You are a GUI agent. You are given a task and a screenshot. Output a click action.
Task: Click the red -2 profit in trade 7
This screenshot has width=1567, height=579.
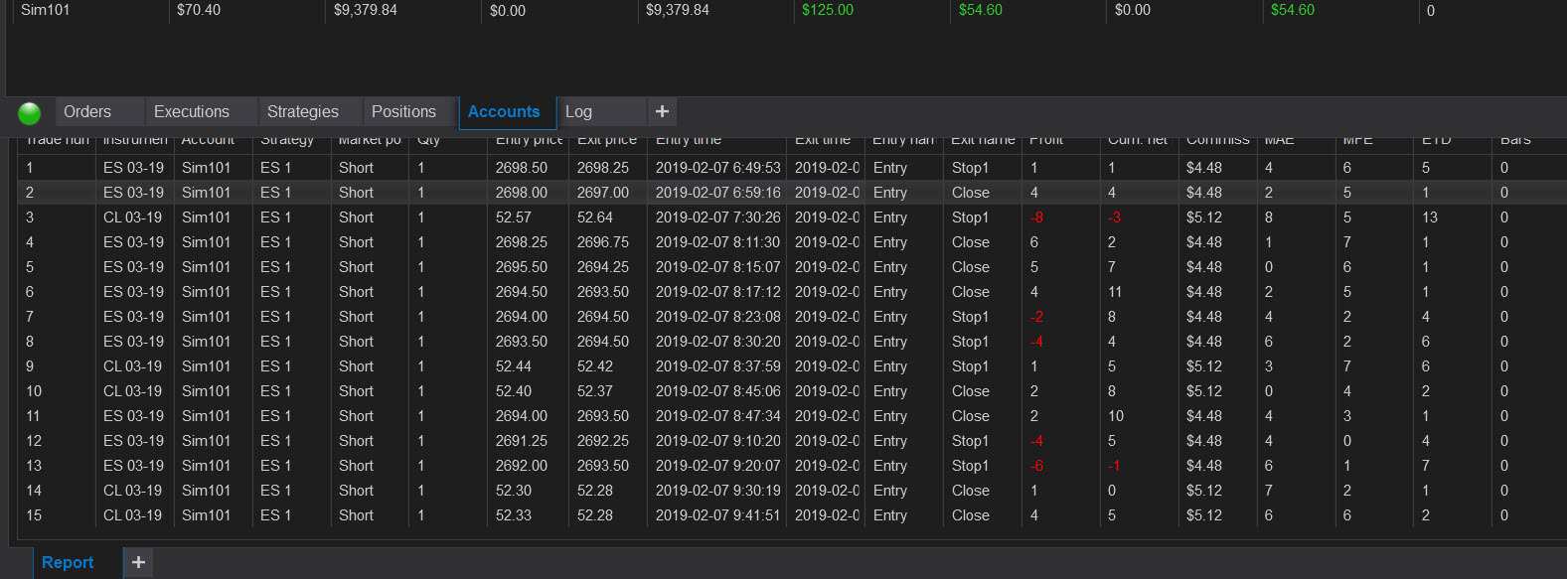1036,317
